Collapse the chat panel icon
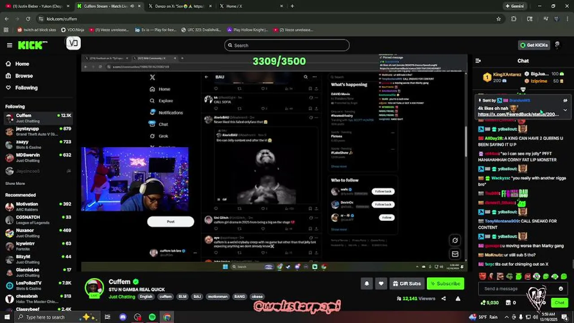 pos(478,61)
